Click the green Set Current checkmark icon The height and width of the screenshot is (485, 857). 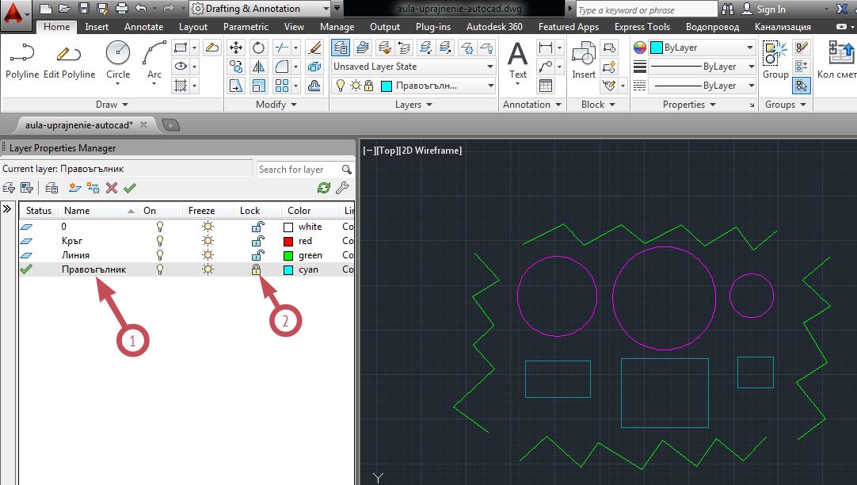[130, 188]
